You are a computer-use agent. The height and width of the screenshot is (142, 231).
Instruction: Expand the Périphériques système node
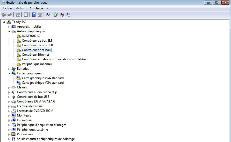pyautogui.click(x=9, y=130)
